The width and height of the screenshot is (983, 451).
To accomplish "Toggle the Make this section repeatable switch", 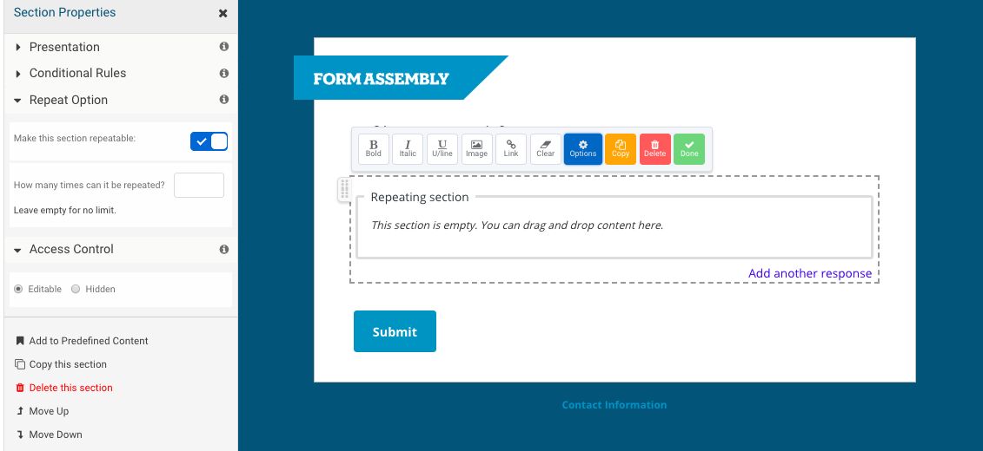I will (209, 141).
